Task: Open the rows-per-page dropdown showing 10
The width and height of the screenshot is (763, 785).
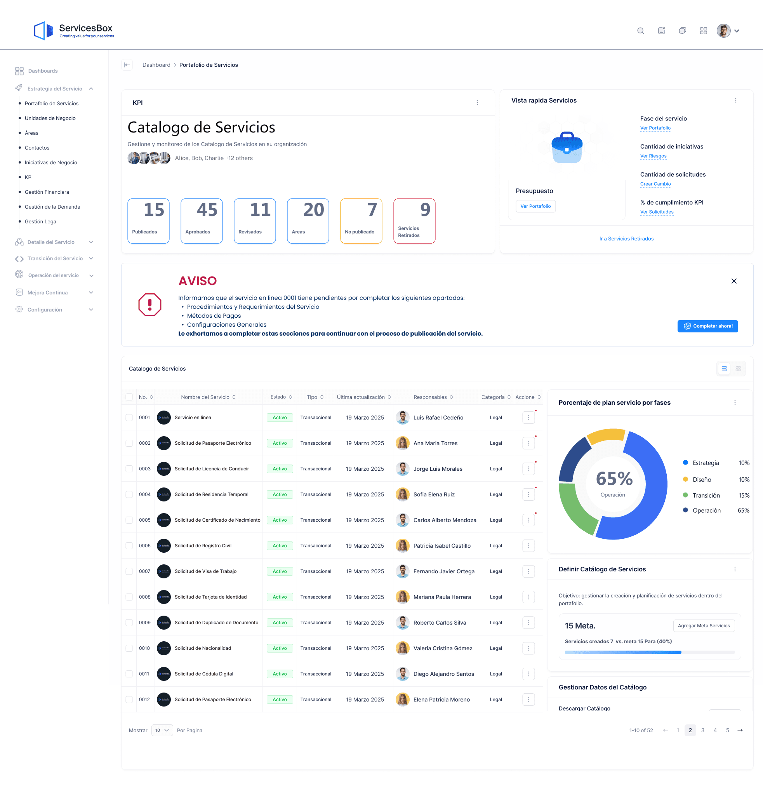Action: pyautogui.click(x=162, y=730)
